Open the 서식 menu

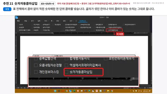[x=46, y=21]
